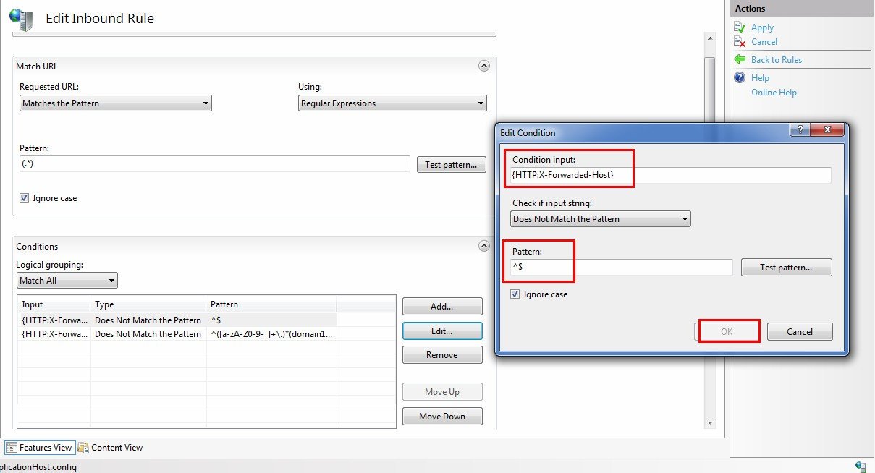The width and height of the screenshot is (875, 473).
Task: Click the Apply link in Actions
Action: tap(762, 27)
